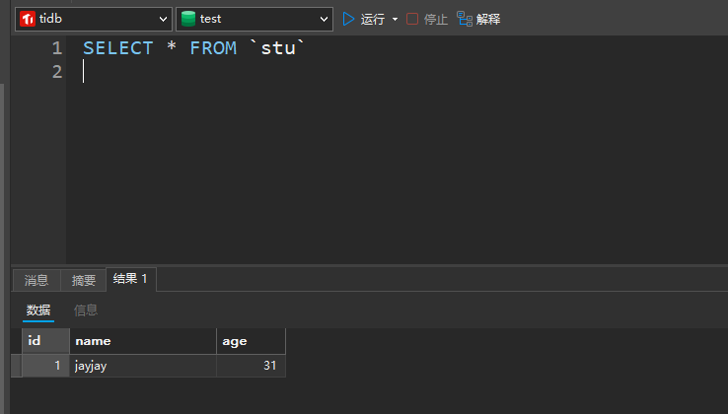Open the Run options arrow menu
This screenshot has height=414, width=728.
click(x=396, y=20)
